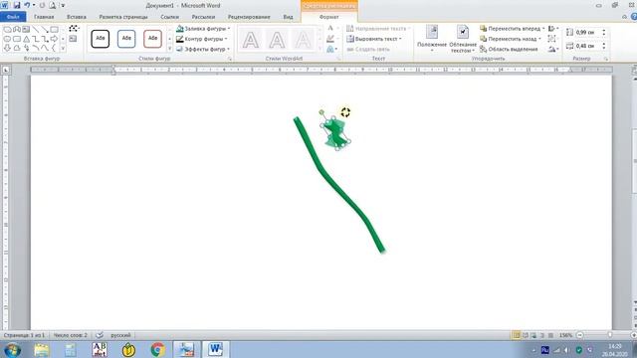Apply the black outline shape style
This screenshot has width=637, height=358.
click(100, 39)
